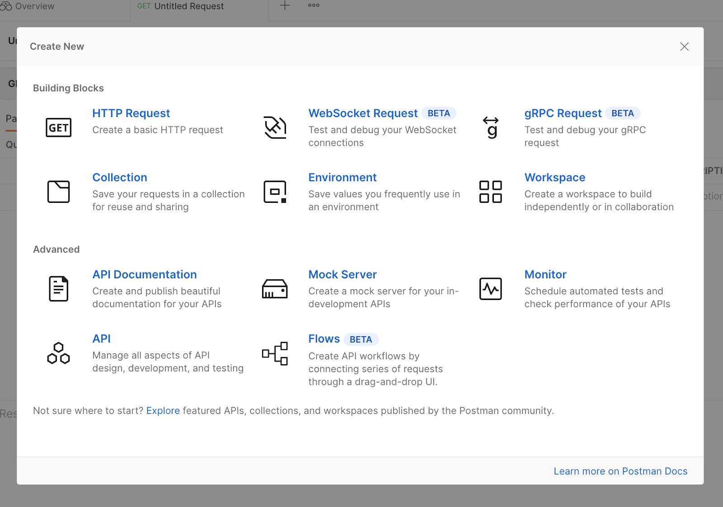This screenshot has width=723, height=507.
Task: Click the Monitor pulse icon
Action: pos(491,289)
